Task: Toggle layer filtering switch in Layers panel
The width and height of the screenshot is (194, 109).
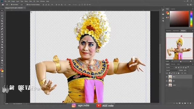Action: [188, 67]
